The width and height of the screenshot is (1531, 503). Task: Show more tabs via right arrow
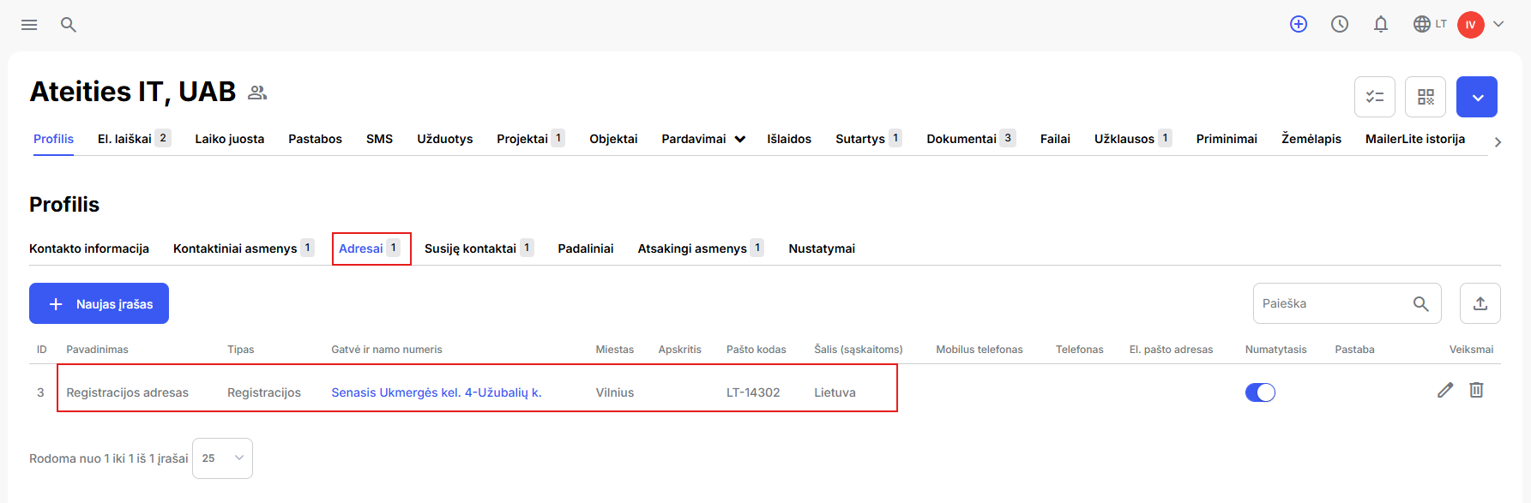[x=1498, y=142]
